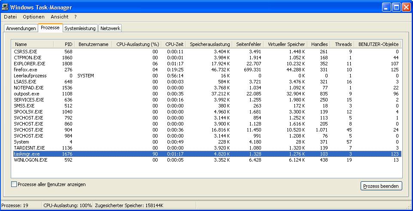Click the System threads value 57
Image resolution: width=413 pixels, height=211 pixels.
coord(349,142)
